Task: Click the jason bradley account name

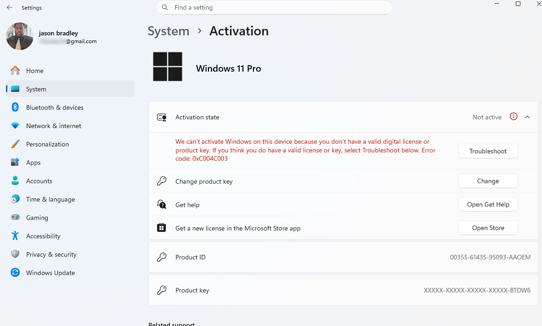Action: 58,33
